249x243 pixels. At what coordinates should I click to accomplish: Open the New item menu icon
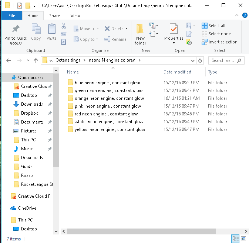(x=154, y=26)
